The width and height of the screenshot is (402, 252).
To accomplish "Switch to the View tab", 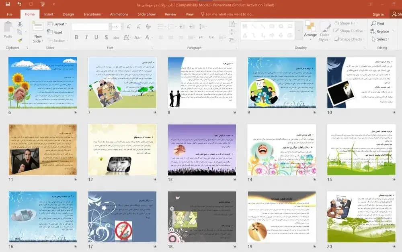I will [189, 14].
